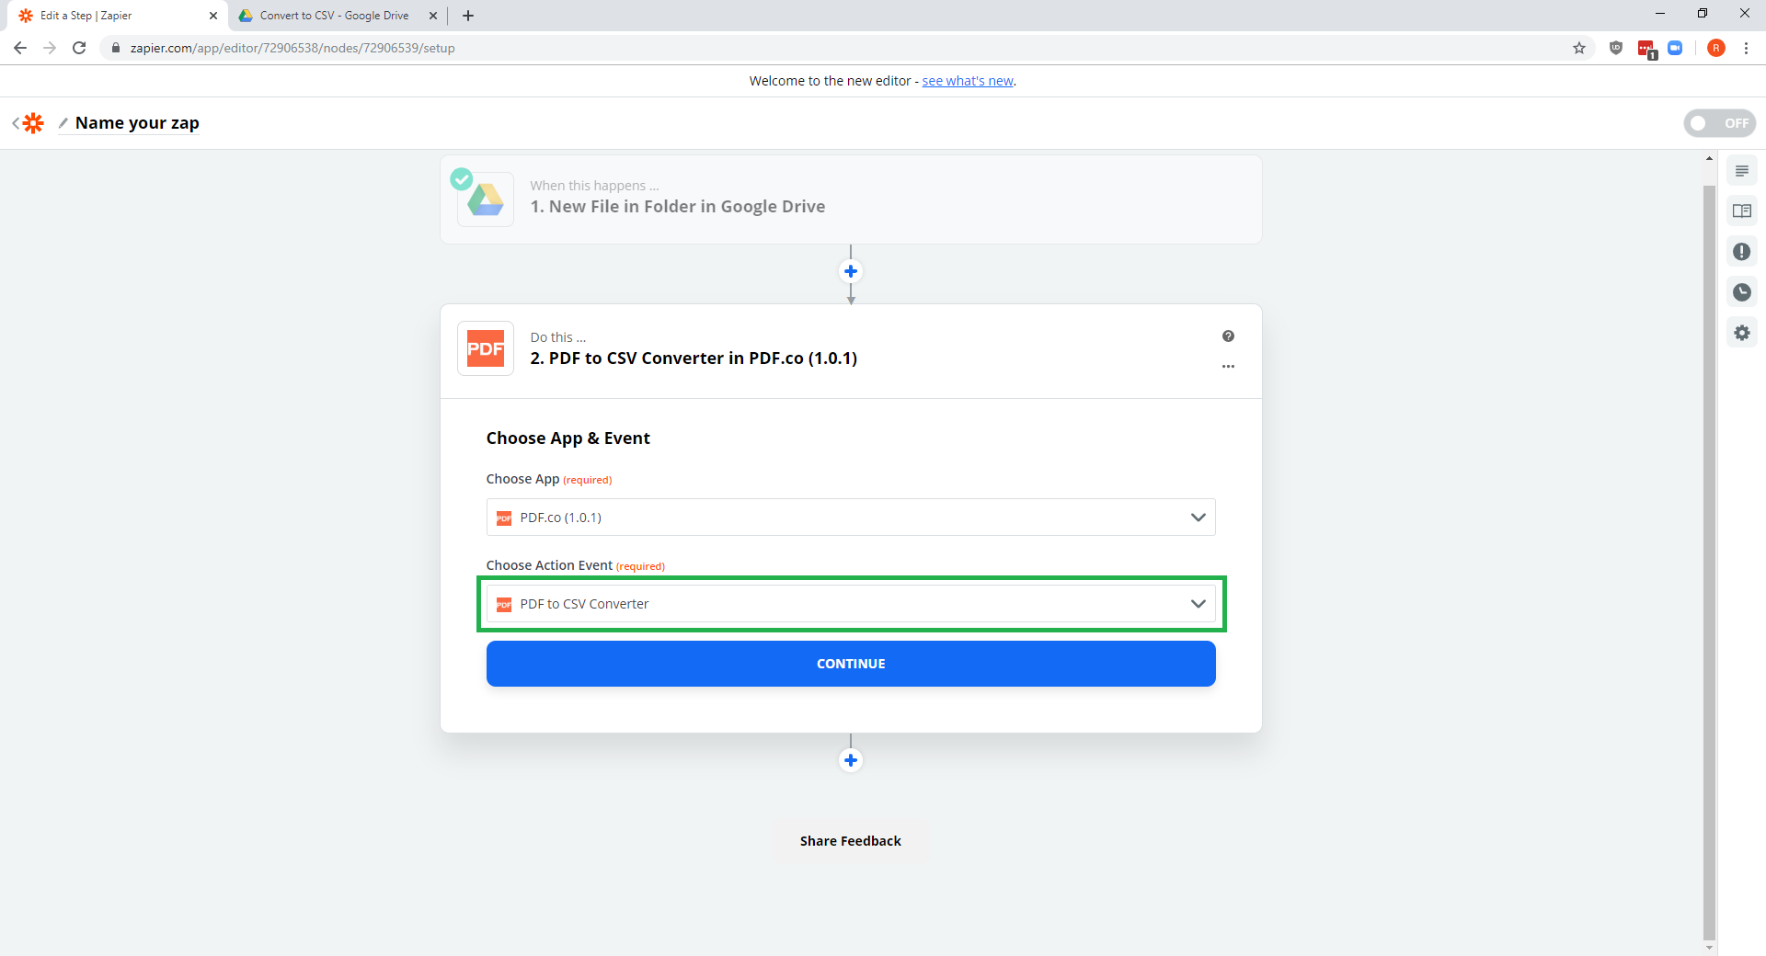Screen dimensions: 1766x956
Task: Click the browser address bar URL
Action: coord(292,48)
